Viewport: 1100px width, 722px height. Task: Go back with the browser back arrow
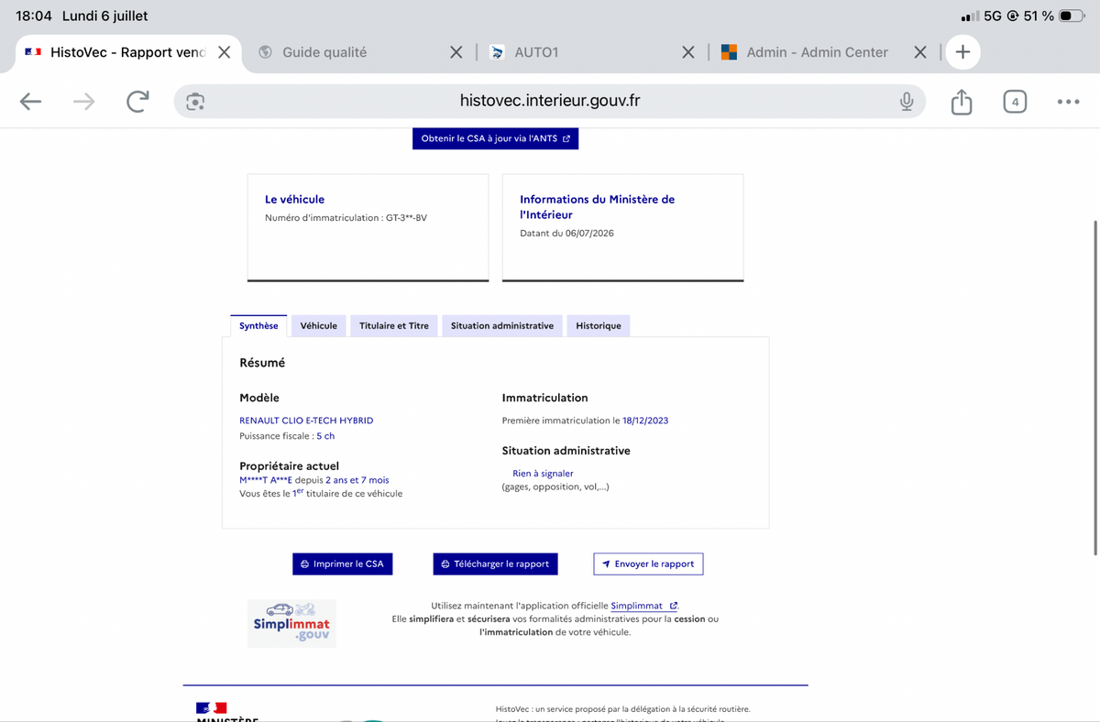point(31,102)
